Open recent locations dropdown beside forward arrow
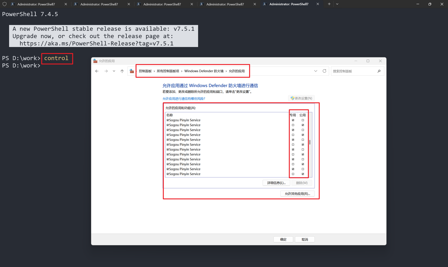 (x=114, y=71)
